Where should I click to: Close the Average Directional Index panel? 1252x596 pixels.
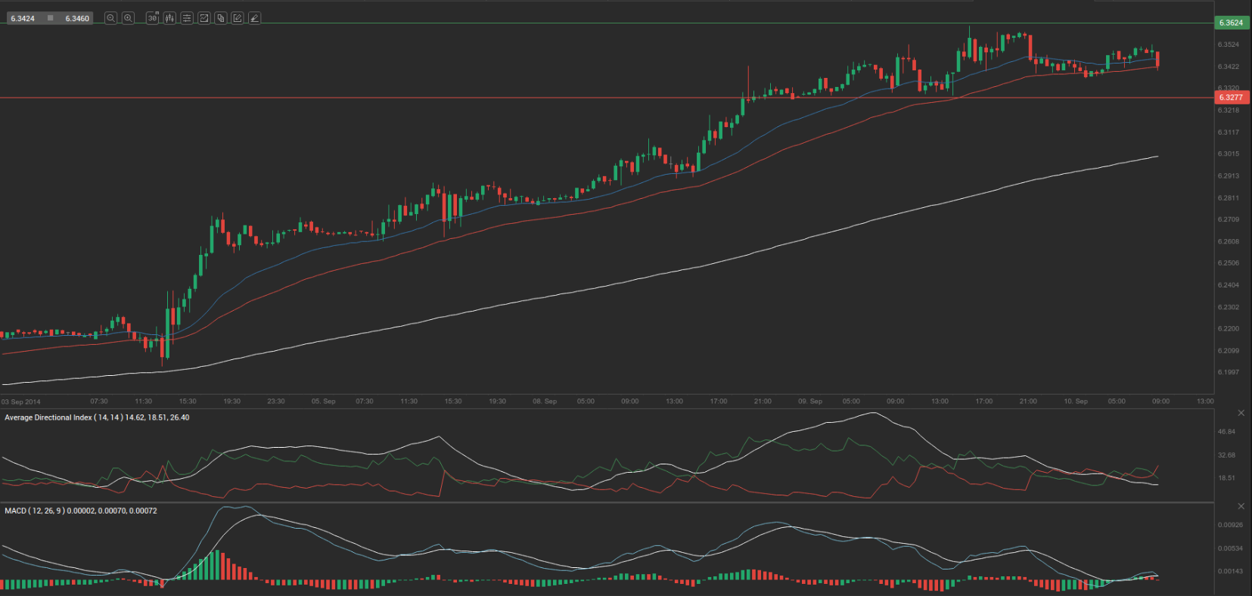pyautogui.click(x=1241, y=413)
